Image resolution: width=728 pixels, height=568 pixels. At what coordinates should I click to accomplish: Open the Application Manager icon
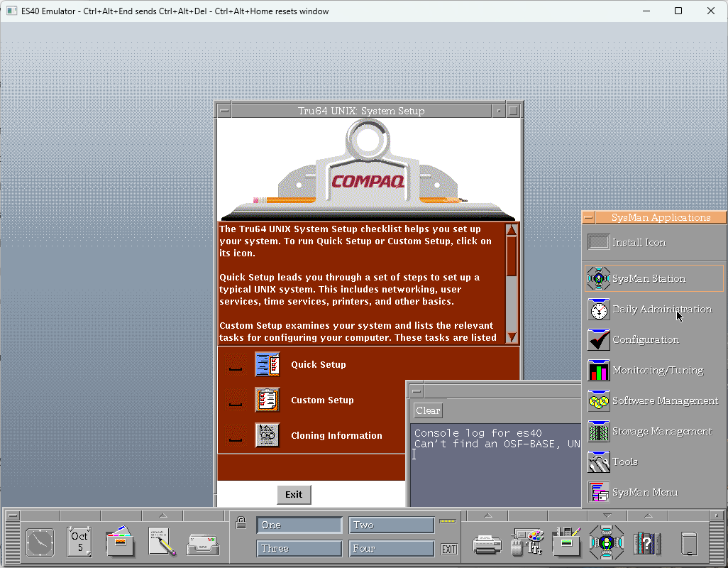tap(566, 542)
